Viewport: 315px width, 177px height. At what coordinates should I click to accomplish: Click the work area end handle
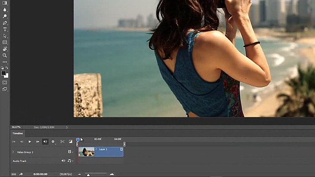[125, 144]
